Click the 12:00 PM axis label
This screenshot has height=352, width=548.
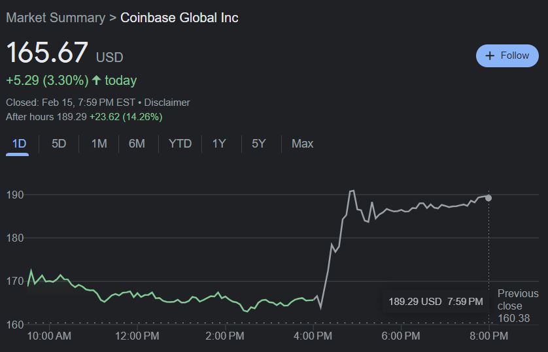(137, 336)
